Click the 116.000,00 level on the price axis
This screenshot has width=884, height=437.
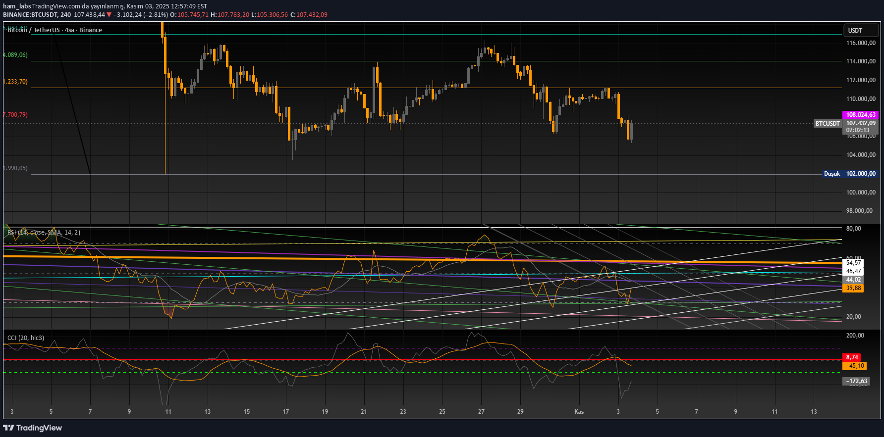tap(861, 43)
